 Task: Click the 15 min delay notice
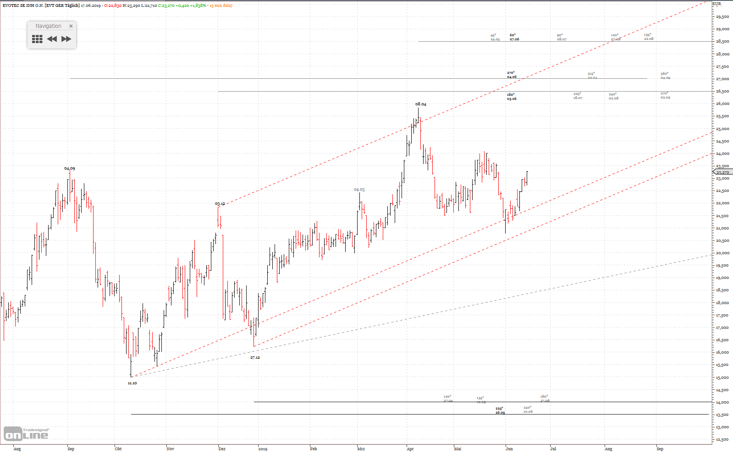point(221,5)
